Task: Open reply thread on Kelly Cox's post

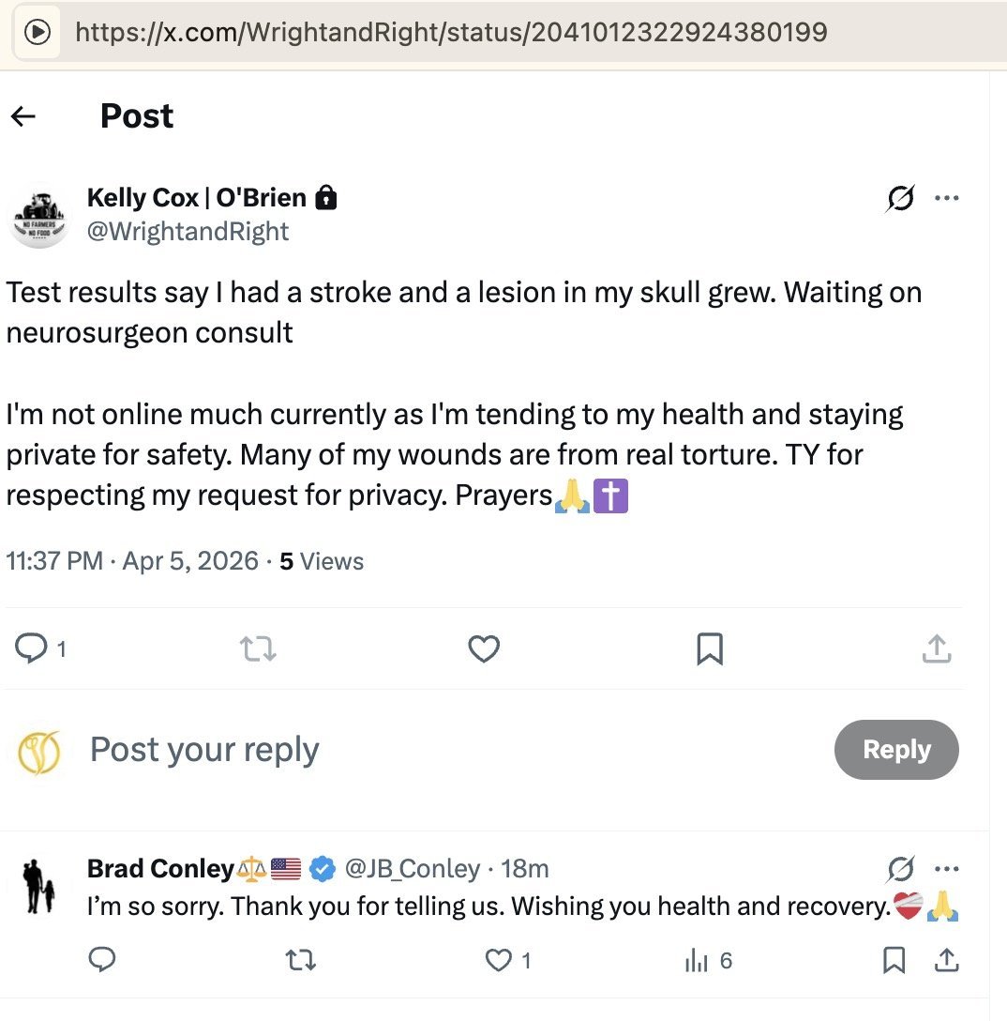Action: (x=32, y=648)
